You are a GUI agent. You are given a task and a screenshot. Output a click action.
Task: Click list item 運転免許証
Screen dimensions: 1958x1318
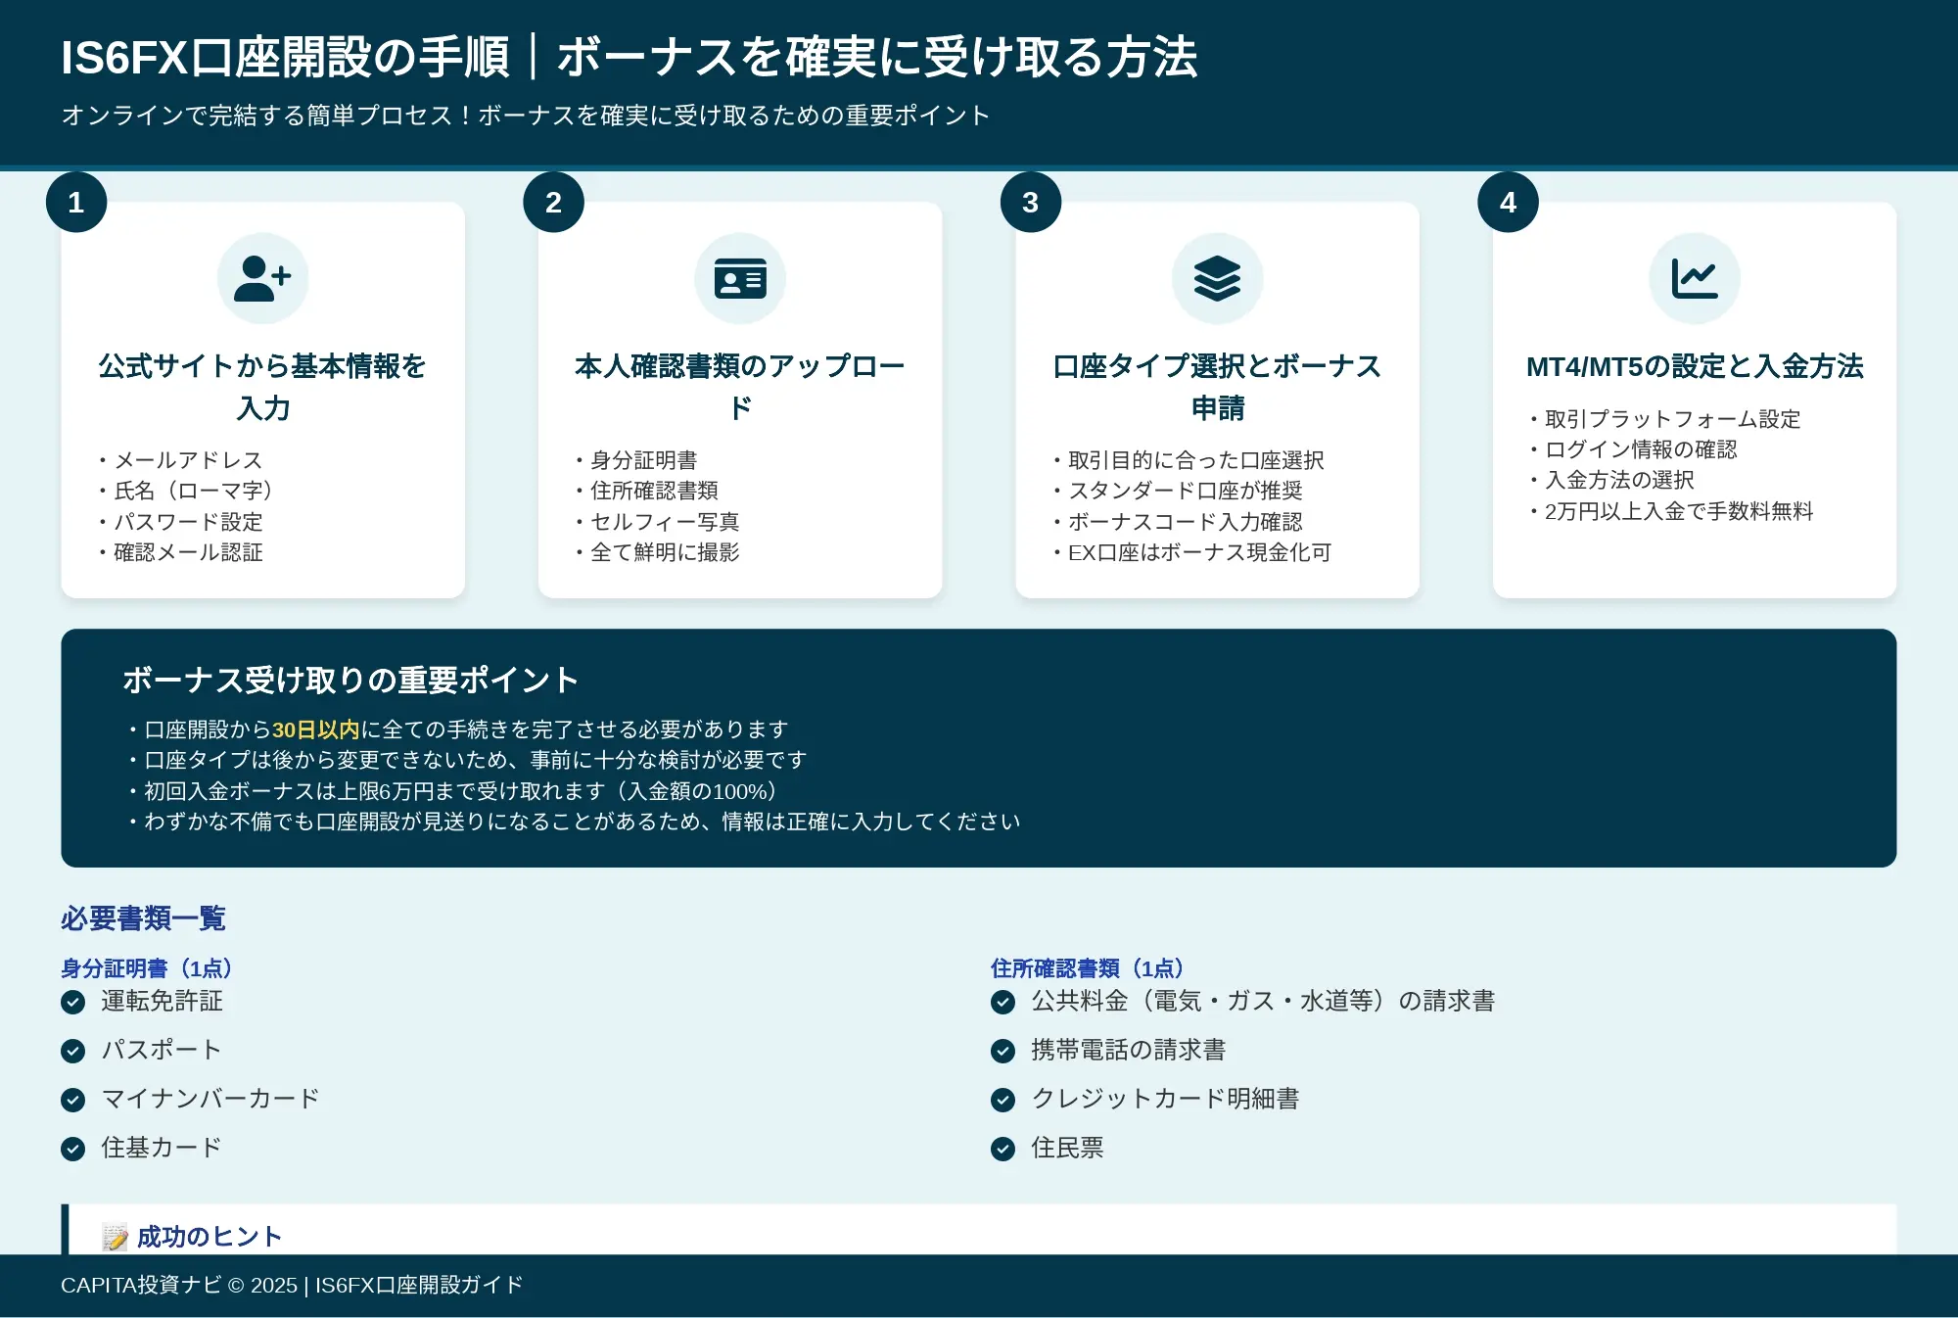[x=162, y=1002]
